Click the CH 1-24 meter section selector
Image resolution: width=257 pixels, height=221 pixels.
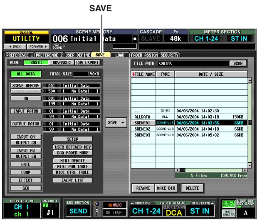point(206,39)
